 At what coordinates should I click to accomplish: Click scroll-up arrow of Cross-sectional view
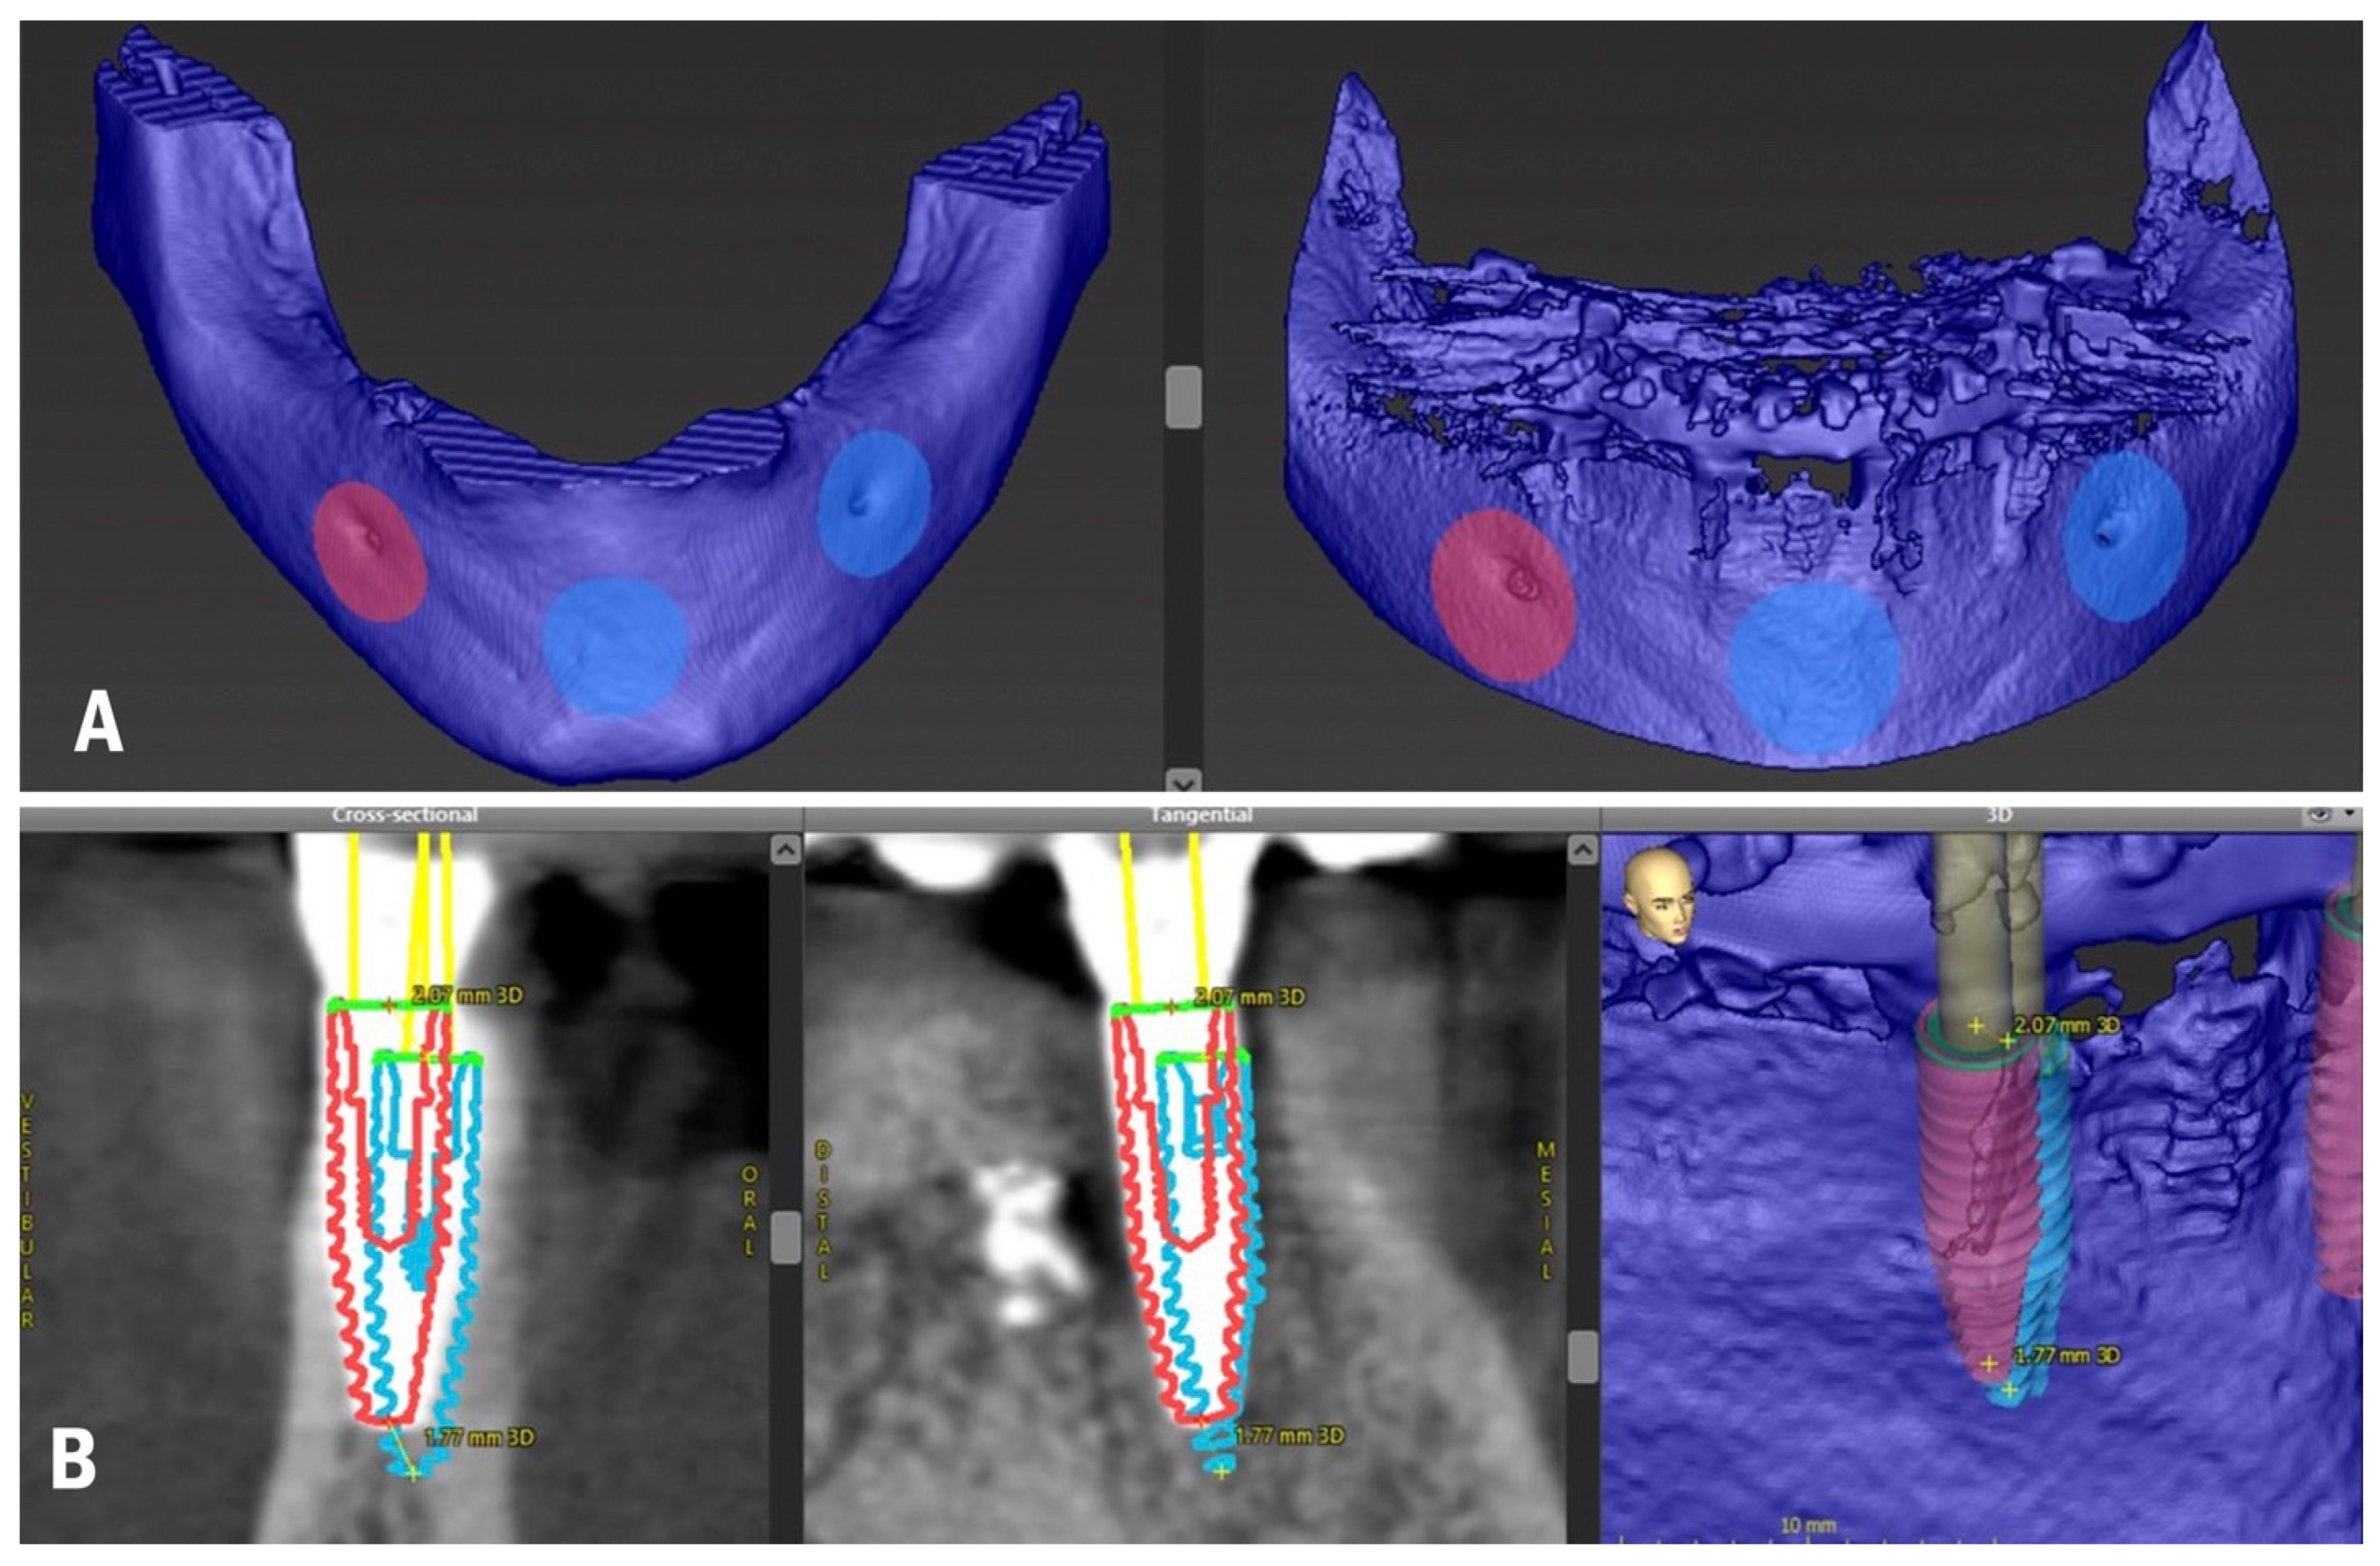coord(786,851)
